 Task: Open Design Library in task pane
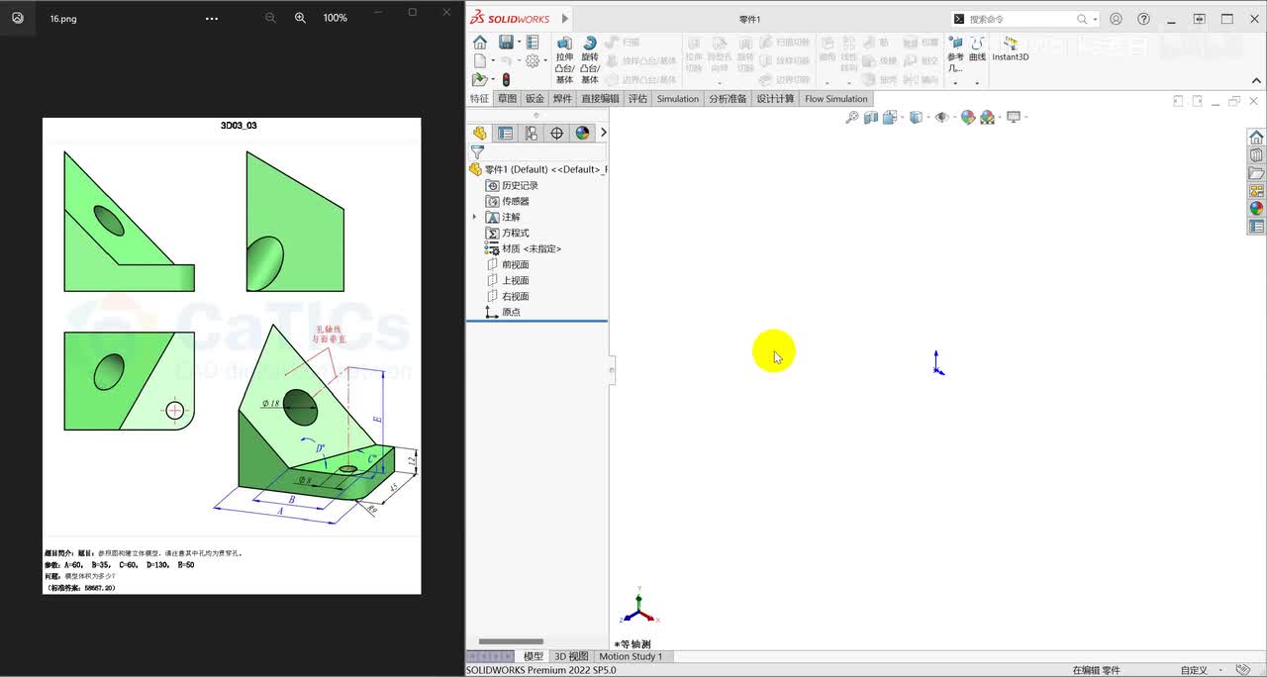(1256, 155)
